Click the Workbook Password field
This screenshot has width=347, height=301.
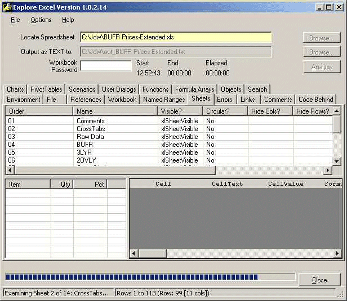tap(106, 66)
